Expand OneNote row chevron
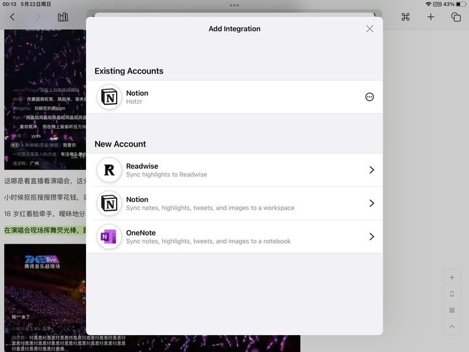 (371, 237)
